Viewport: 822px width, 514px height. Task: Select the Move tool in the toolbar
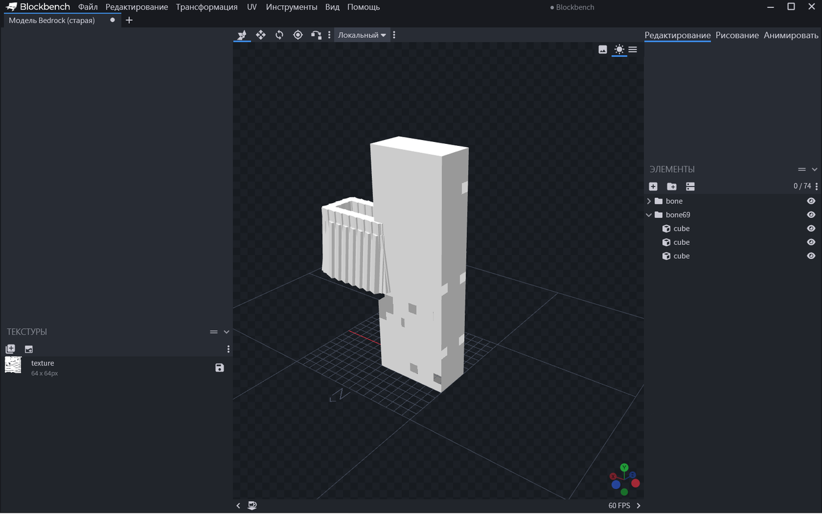[x=261, y=35]
